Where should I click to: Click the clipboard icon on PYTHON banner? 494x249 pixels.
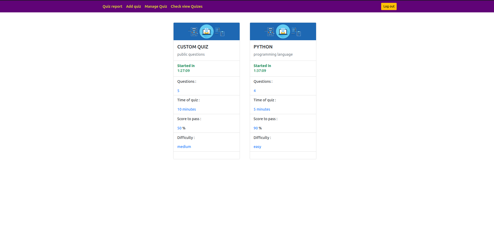click(x=299, y=34)
